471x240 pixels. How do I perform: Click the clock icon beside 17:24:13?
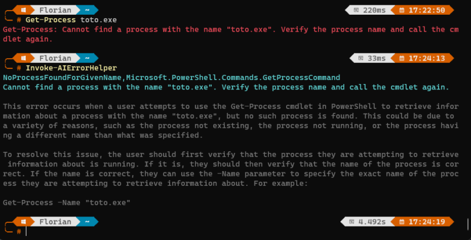pos(402,58)
